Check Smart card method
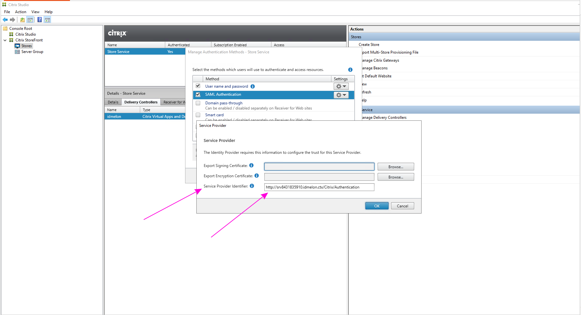 point(198,115)
